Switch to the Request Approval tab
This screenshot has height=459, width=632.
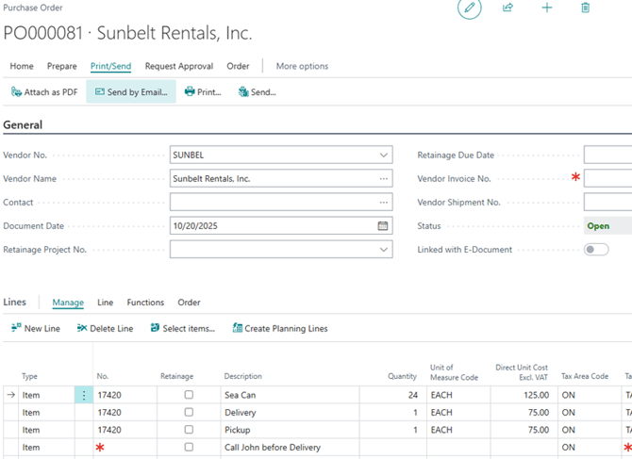click(179, 66)
